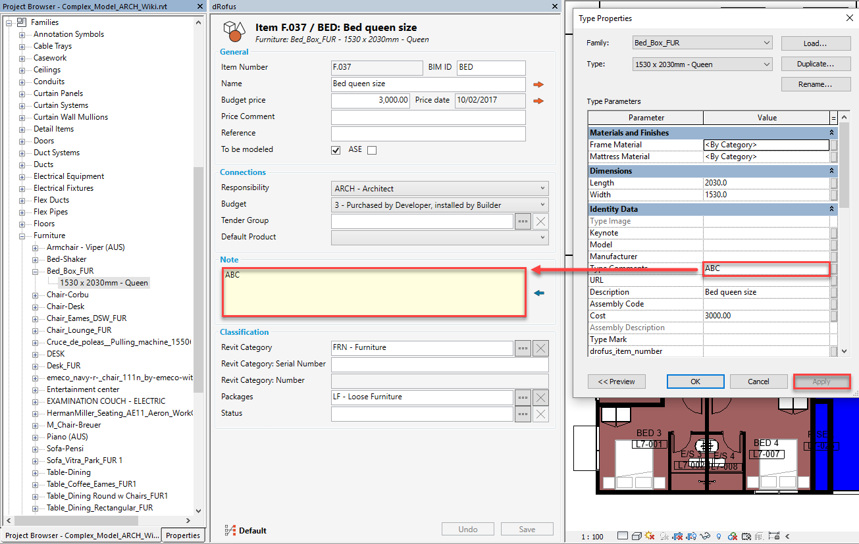Click the orange arrow beside Name field
The image size is (859, 544).
(538, 84)
